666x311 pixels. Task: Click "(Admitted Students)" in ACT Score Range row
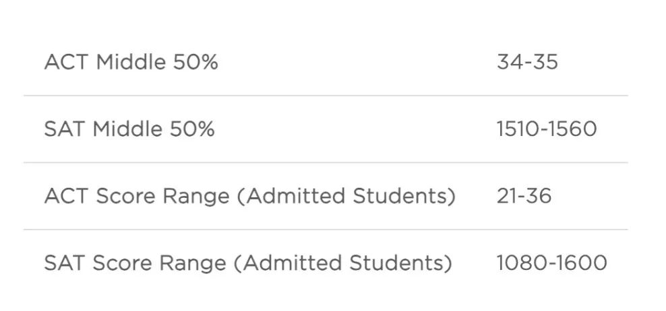coord(346,197)
